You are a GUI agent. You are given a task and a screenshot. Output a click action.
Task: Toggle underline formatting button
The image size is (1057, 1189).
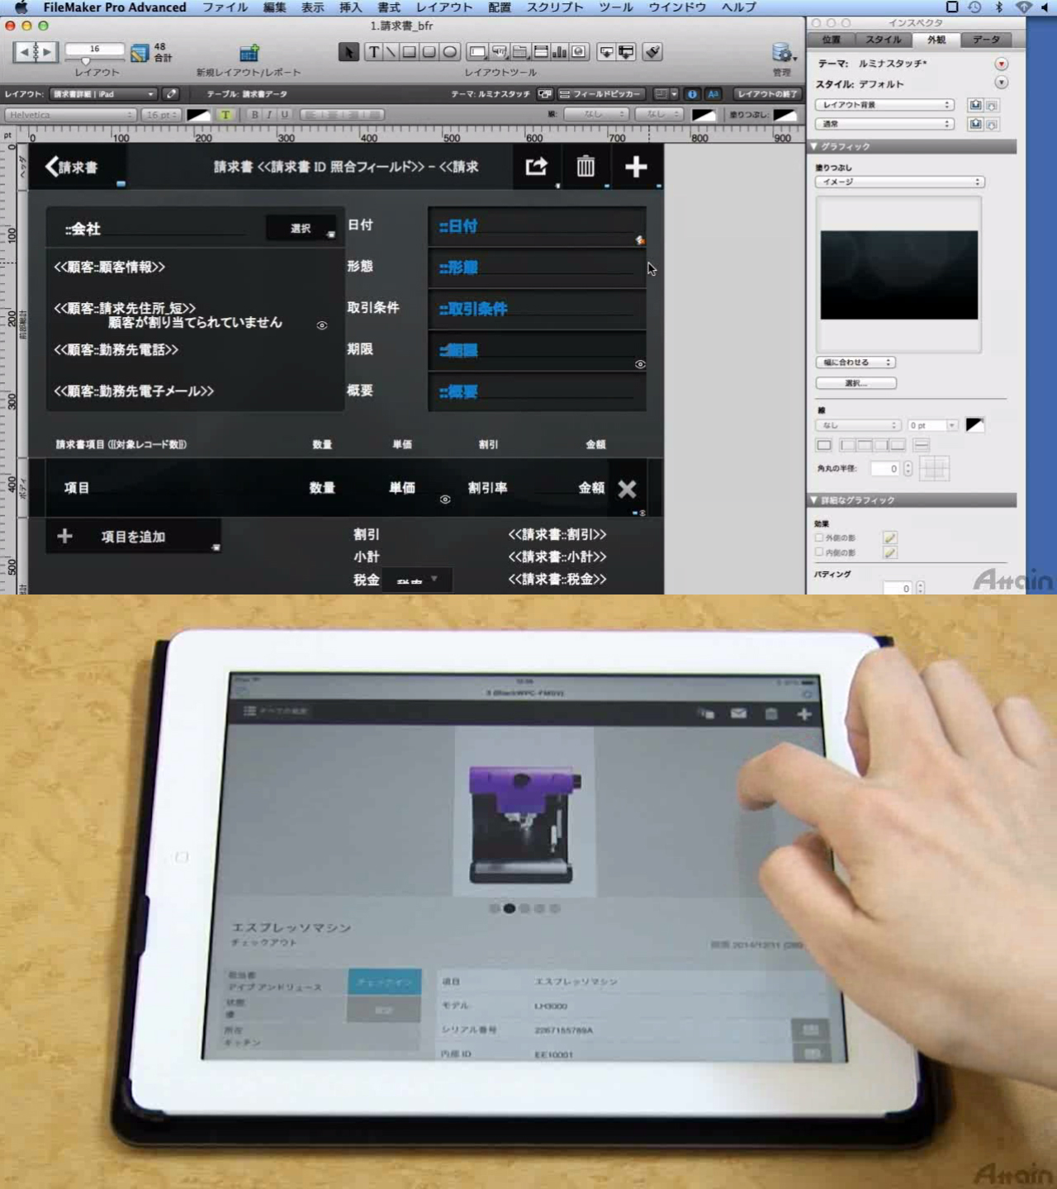click(285, 115)
